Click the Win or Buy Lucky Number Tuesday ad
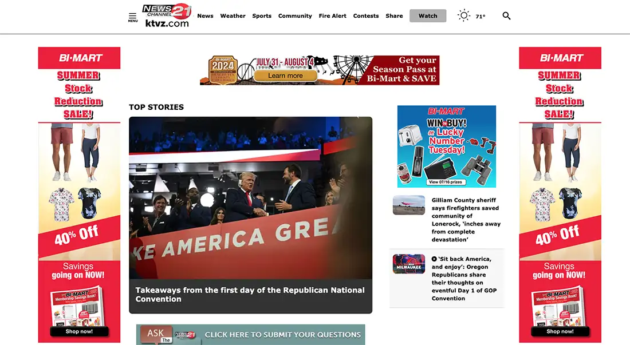 (x=446, y=146)
